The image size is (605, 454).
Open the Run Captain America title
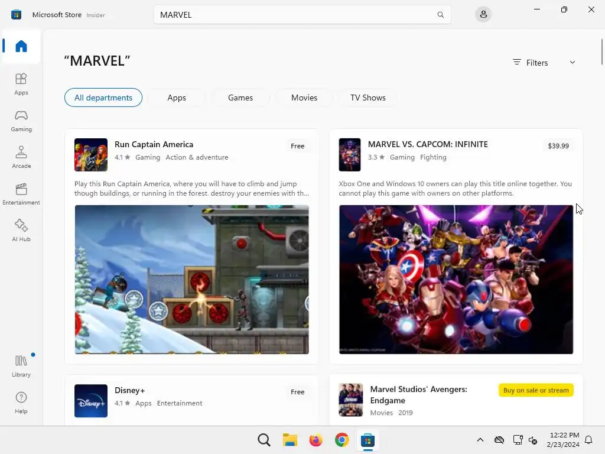click(x=154, y=144)
